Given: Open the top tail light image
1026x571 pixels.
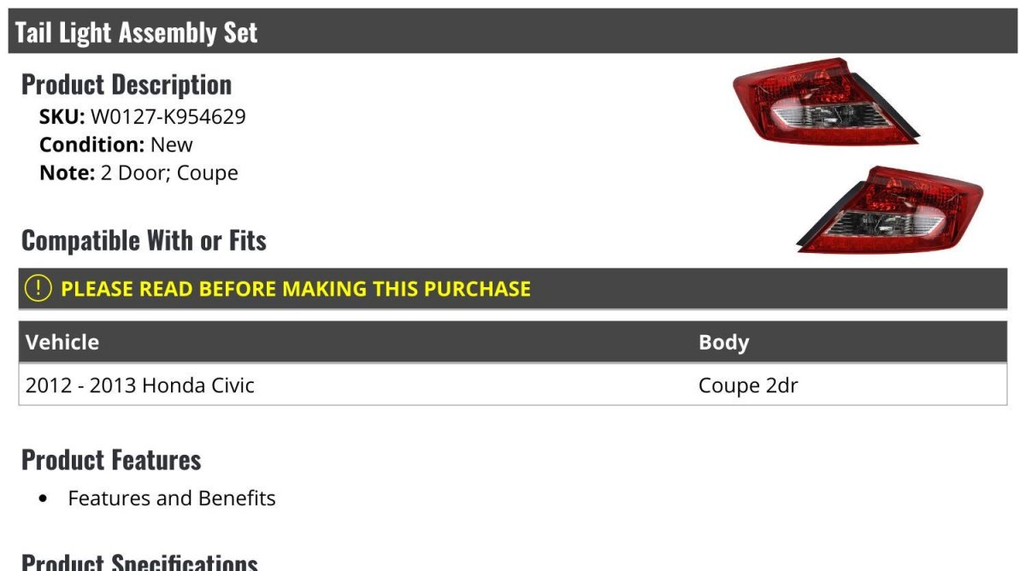Looking at the screenshot, I should (826, 102).
